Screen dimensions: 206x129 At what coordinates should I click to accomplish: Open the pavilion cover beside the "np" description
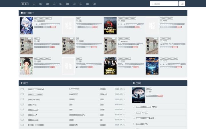pos(152,46)
